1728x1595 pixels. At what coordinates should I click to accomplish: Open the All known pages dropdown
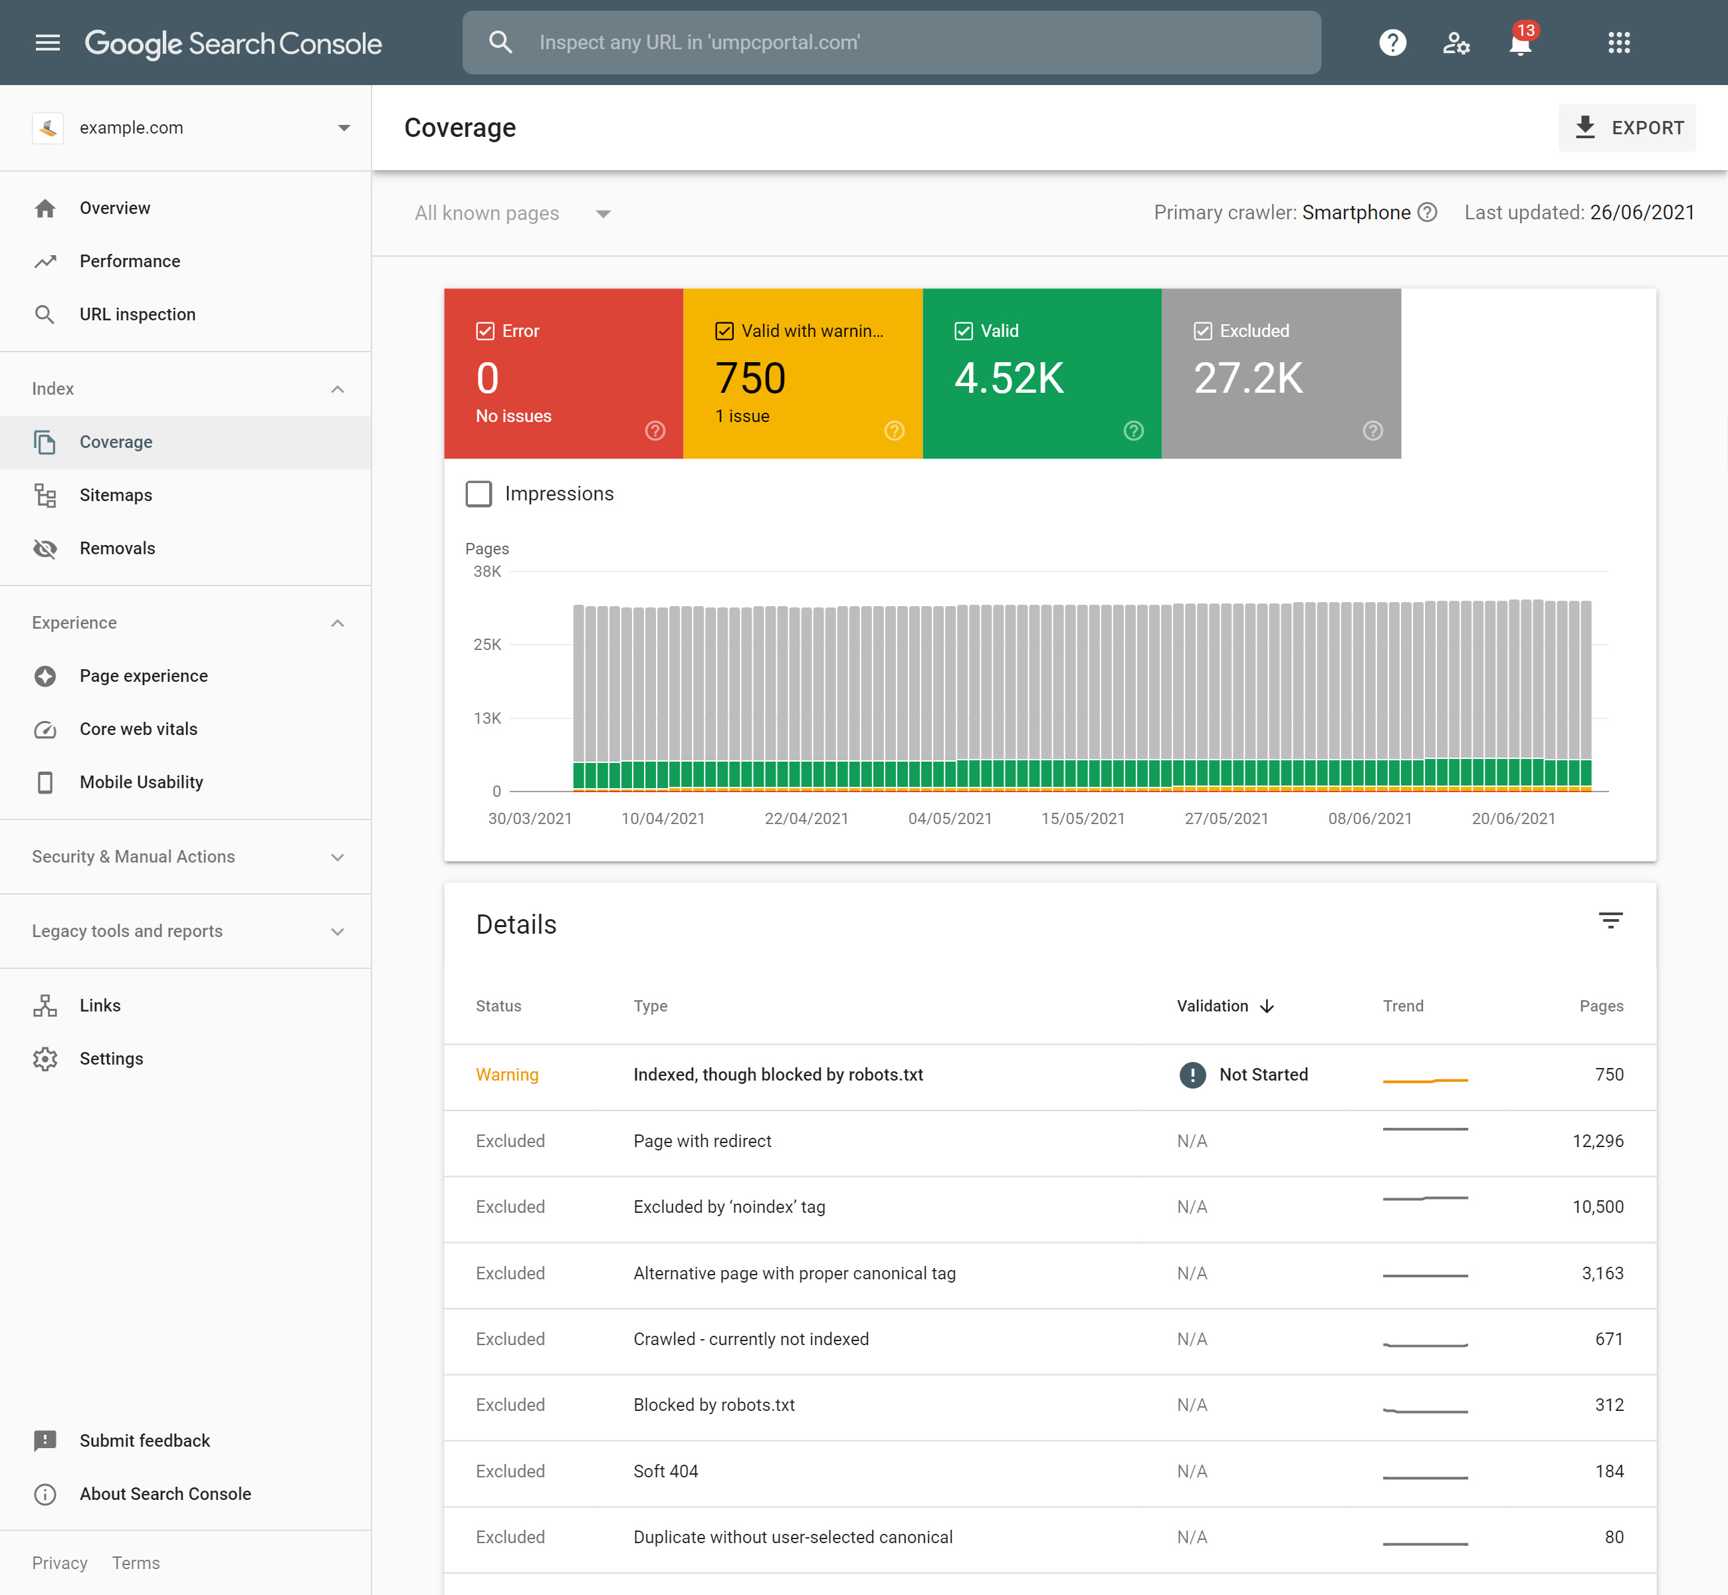click(512, 213)
